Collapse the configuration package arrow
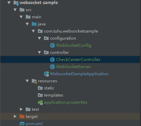The image size is (141, 126). [x=39, y=38]
